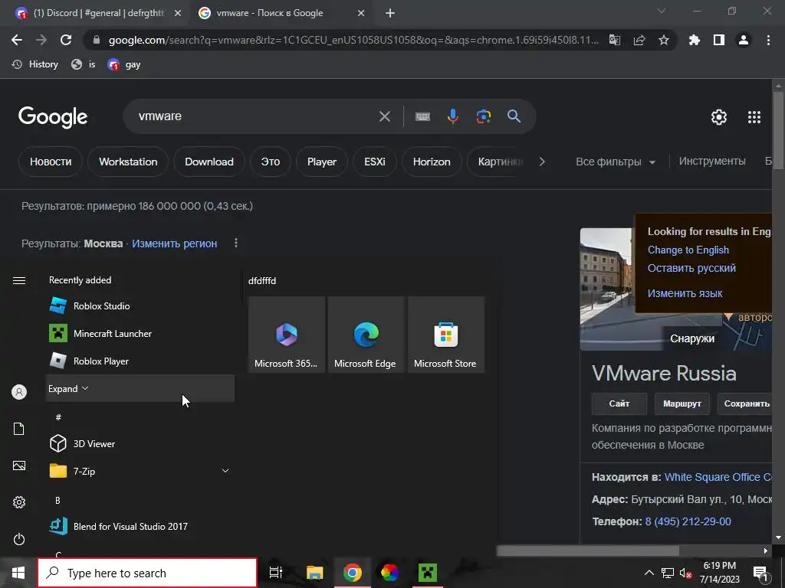
Task: Clear the vmware search query
Action: (x=385, y=116)
